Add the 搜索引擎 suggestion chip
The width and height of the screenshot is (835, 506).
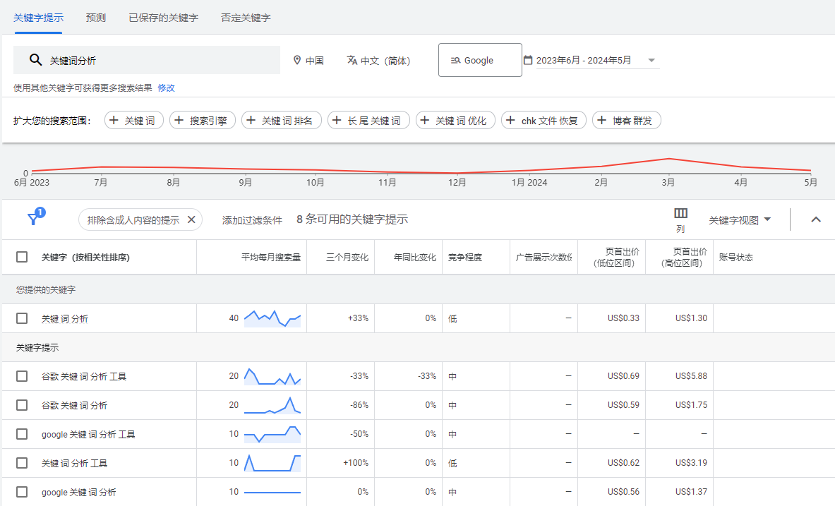(x=203, y=121)
